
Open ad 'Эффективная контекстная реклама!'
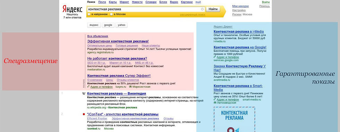point(118,41)
